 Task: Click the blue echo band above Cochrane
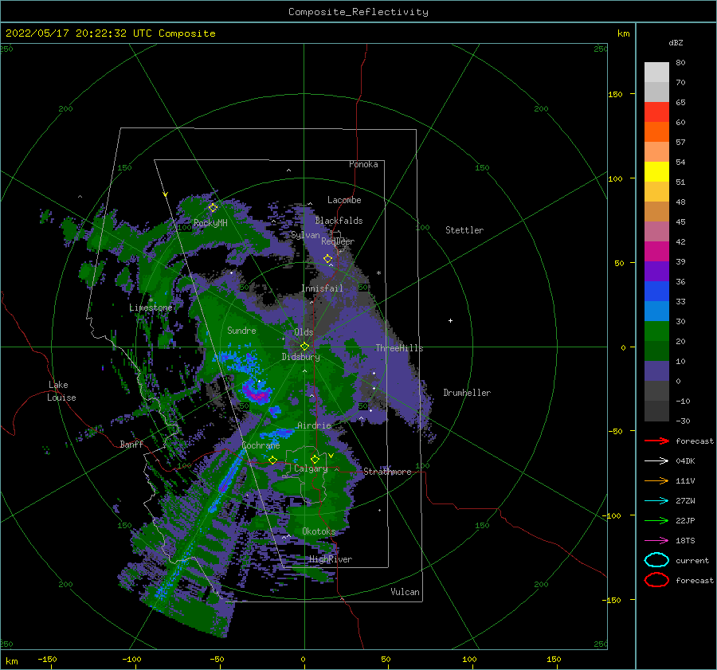[277, 433]
